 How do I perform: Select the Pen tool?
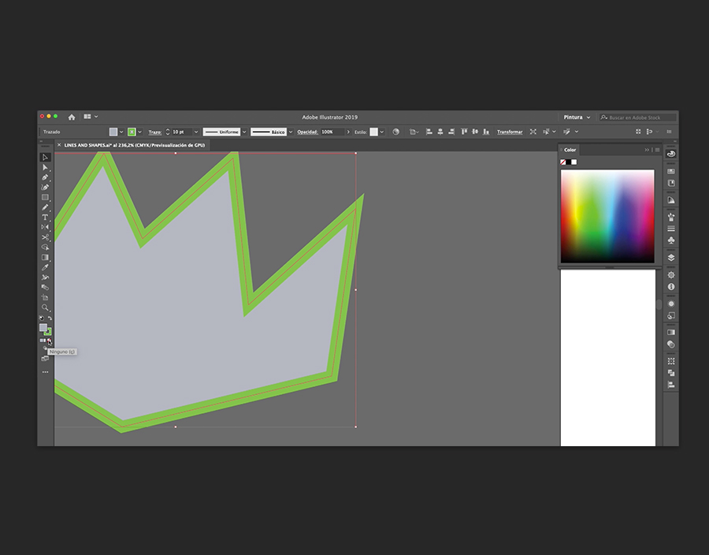45,177
